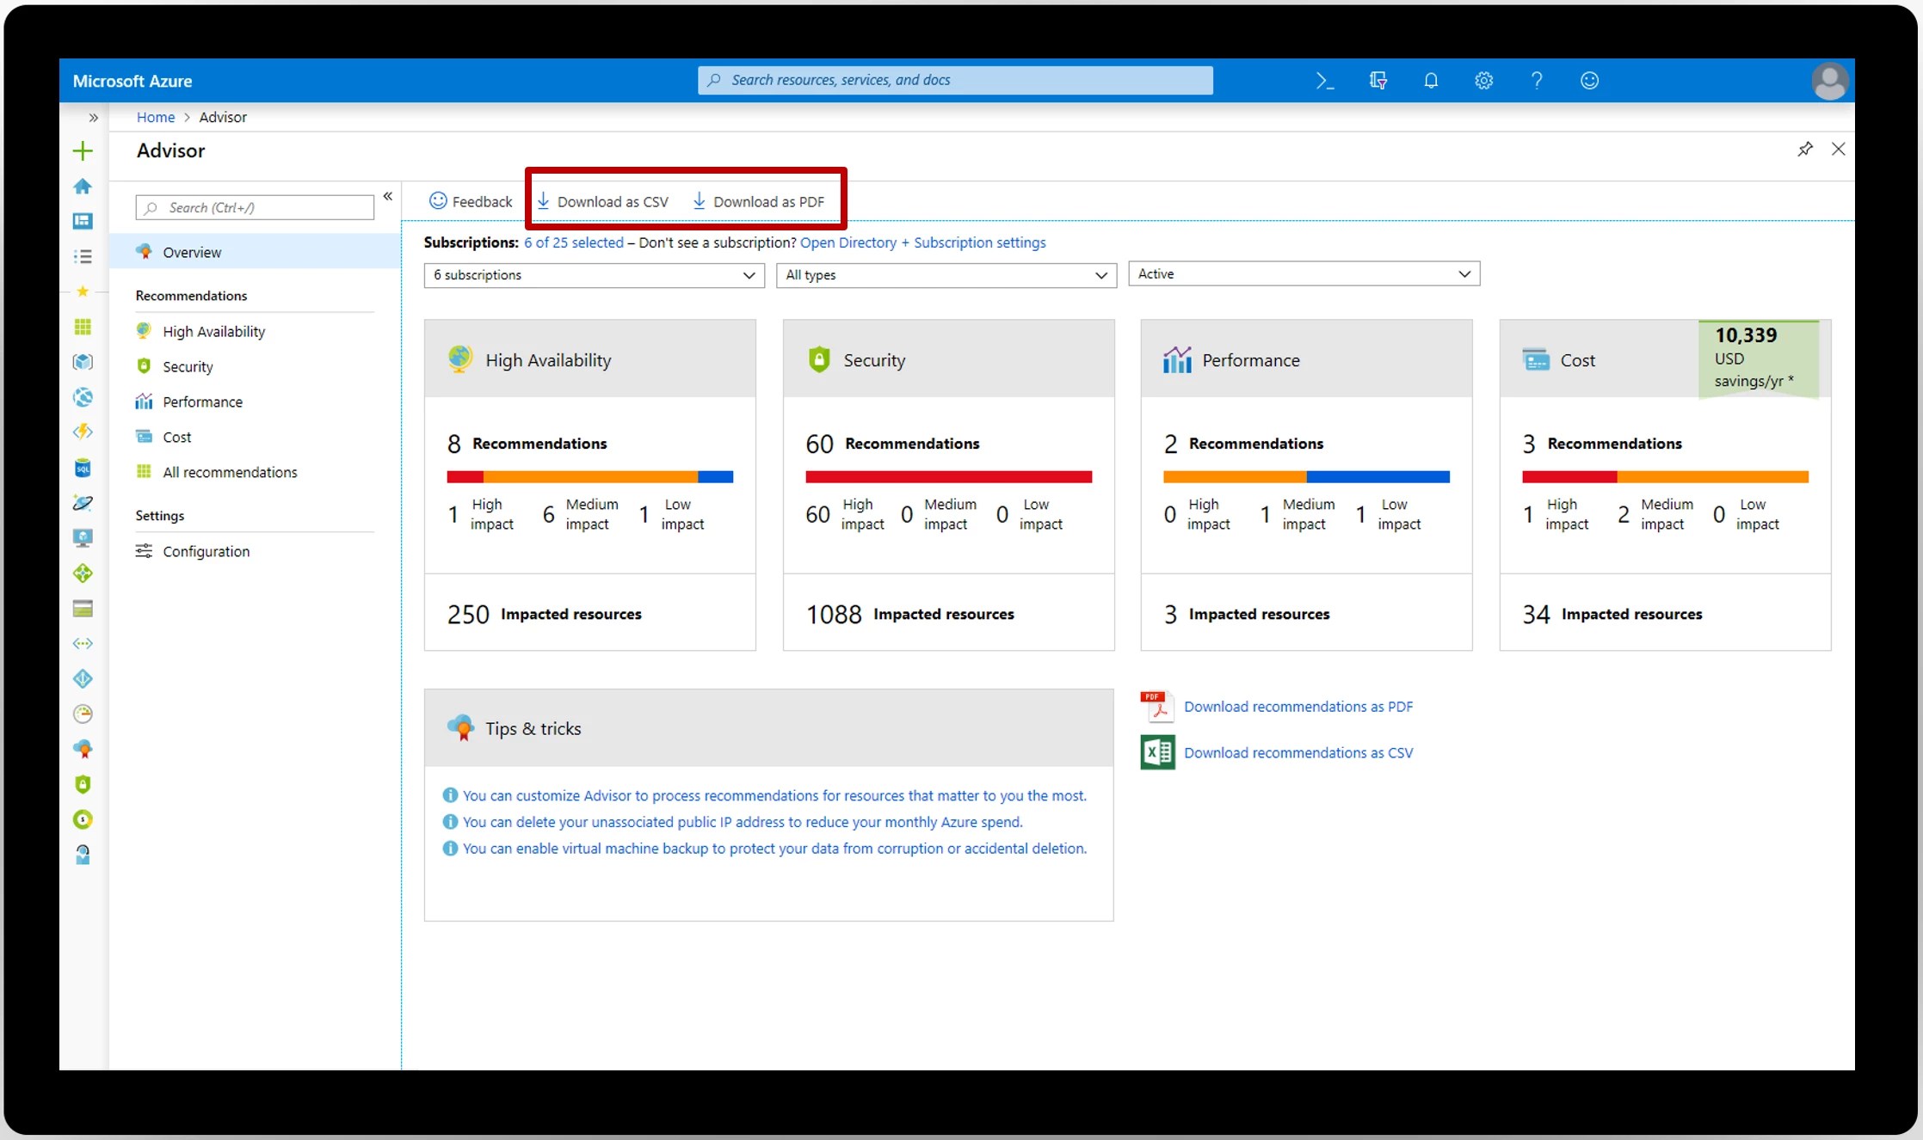Download recommendations as PDF
This screenshot has width=1923, height=1140.
tap(1297, 706)
